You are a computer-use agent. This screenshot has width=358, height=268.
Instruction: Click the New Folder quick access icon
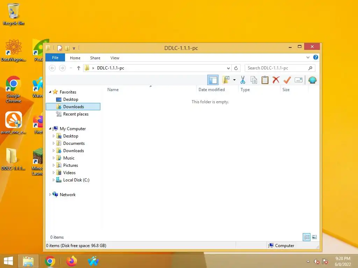(x=67, y=48)
